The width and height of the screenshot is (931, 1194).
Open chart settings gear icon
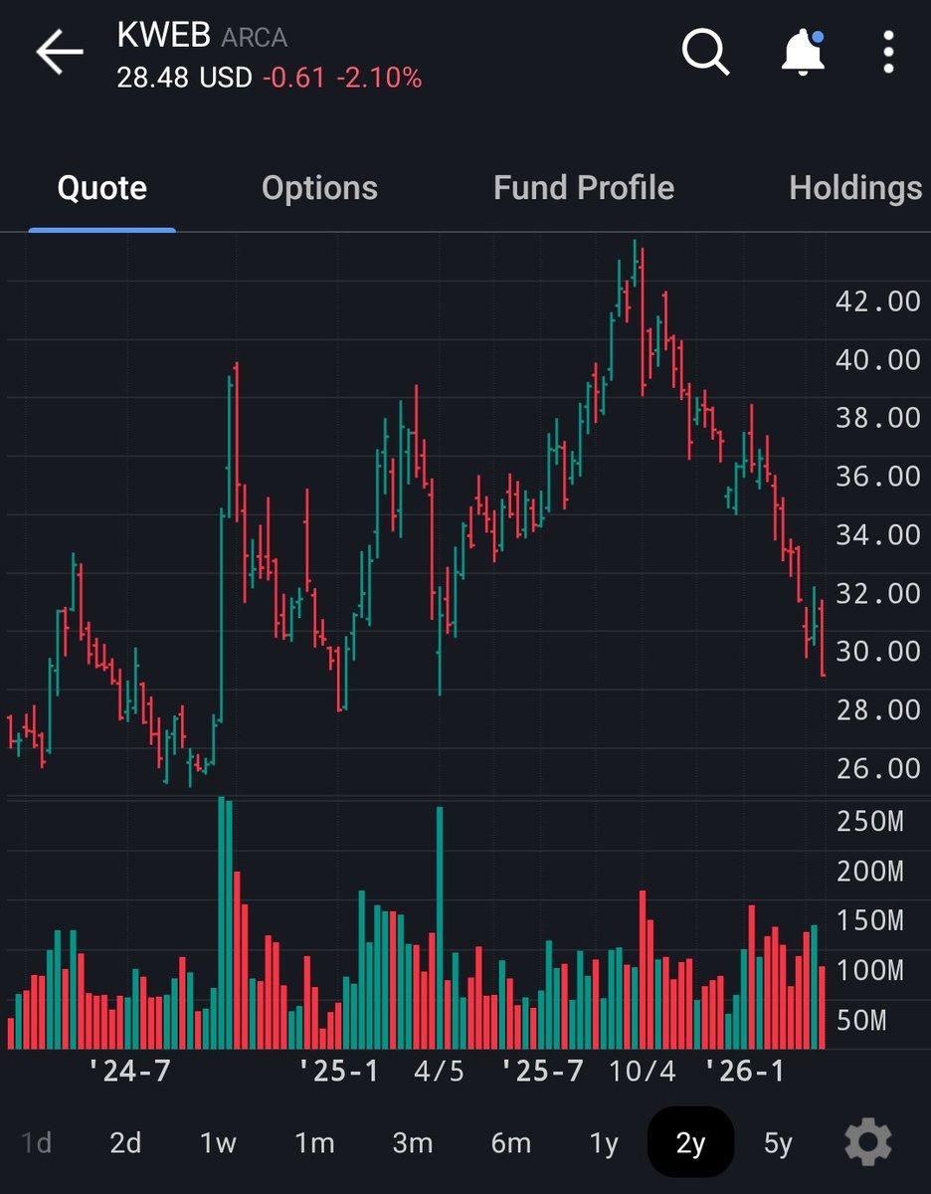tap(867, 1142)
